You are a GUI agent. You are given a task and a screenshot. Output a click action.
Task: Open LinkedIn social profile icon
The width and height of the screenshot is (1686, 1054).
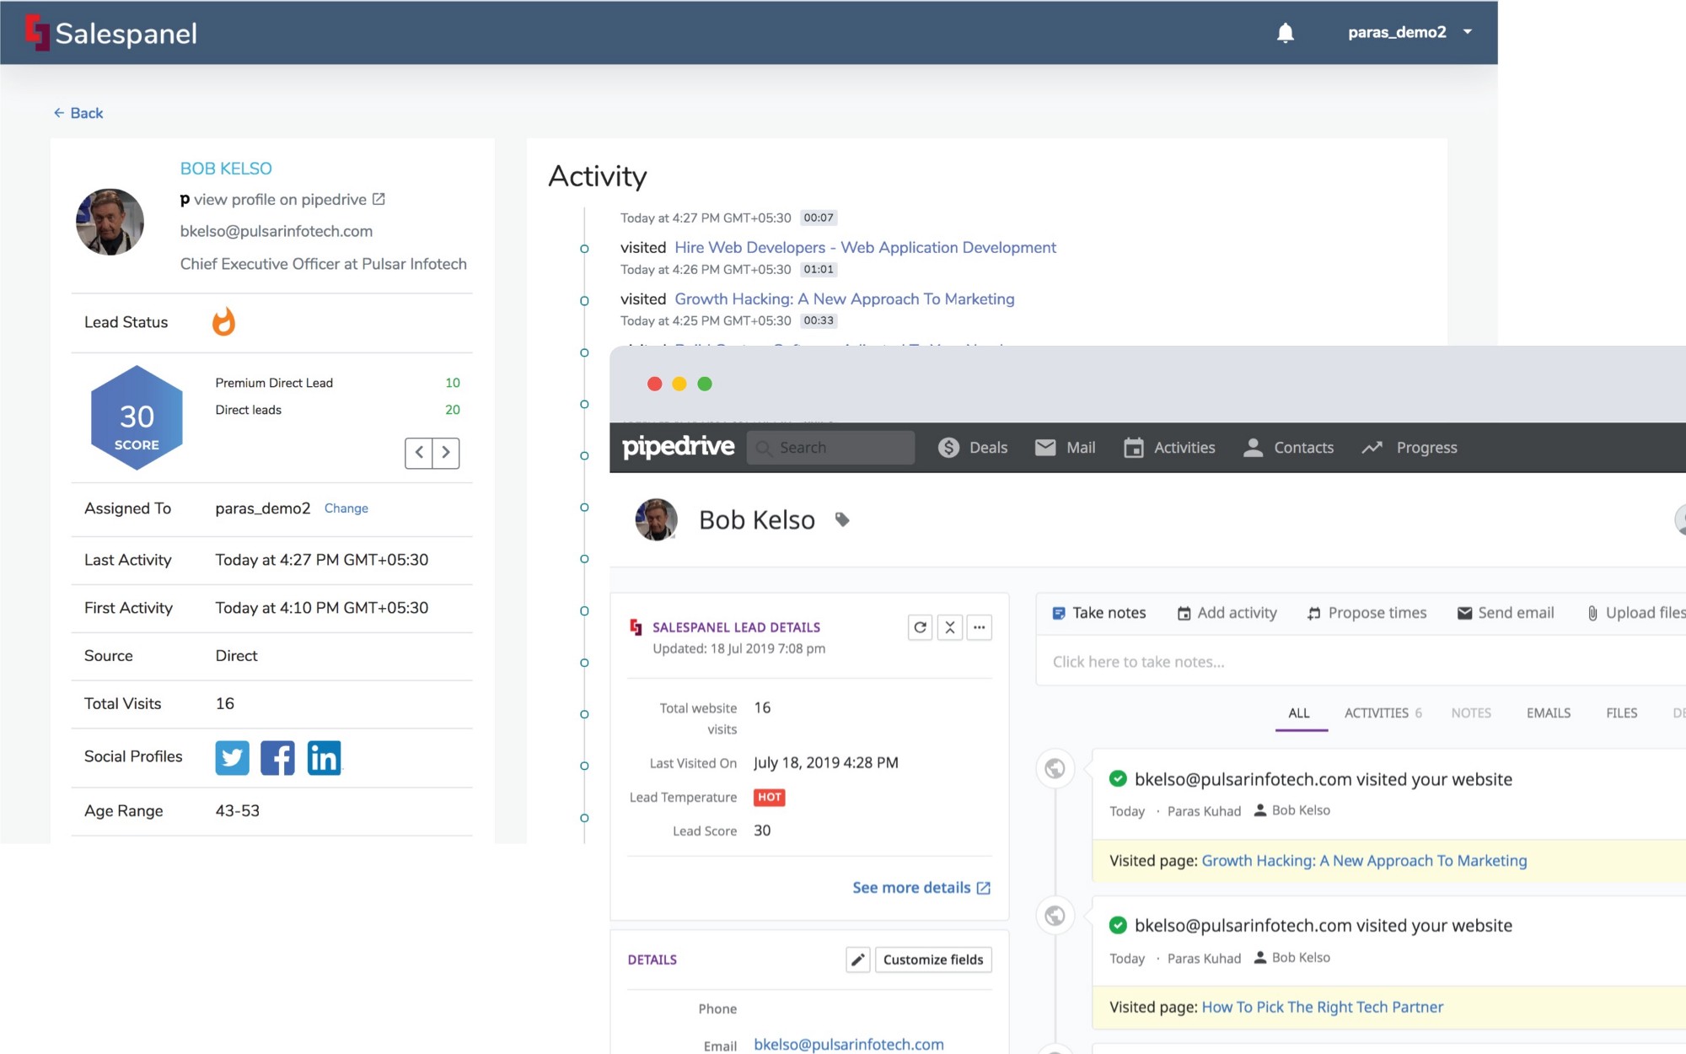(x=324, y=757)
